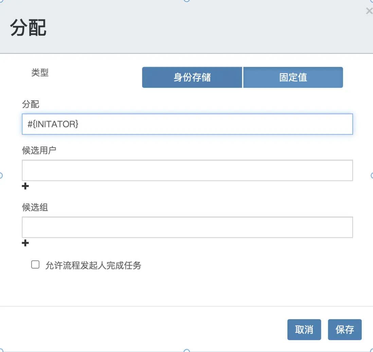Add a candidate user with plus icon
373x352 pixels.
tap(25, 186)
